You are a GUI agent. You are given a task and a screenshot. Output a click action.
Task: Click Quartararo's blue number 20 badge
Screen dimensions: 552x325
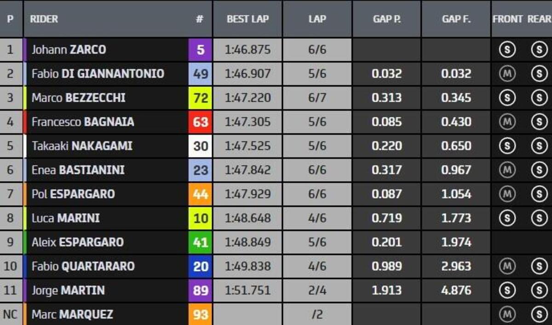pyautogui.click(x=201, y=266)
